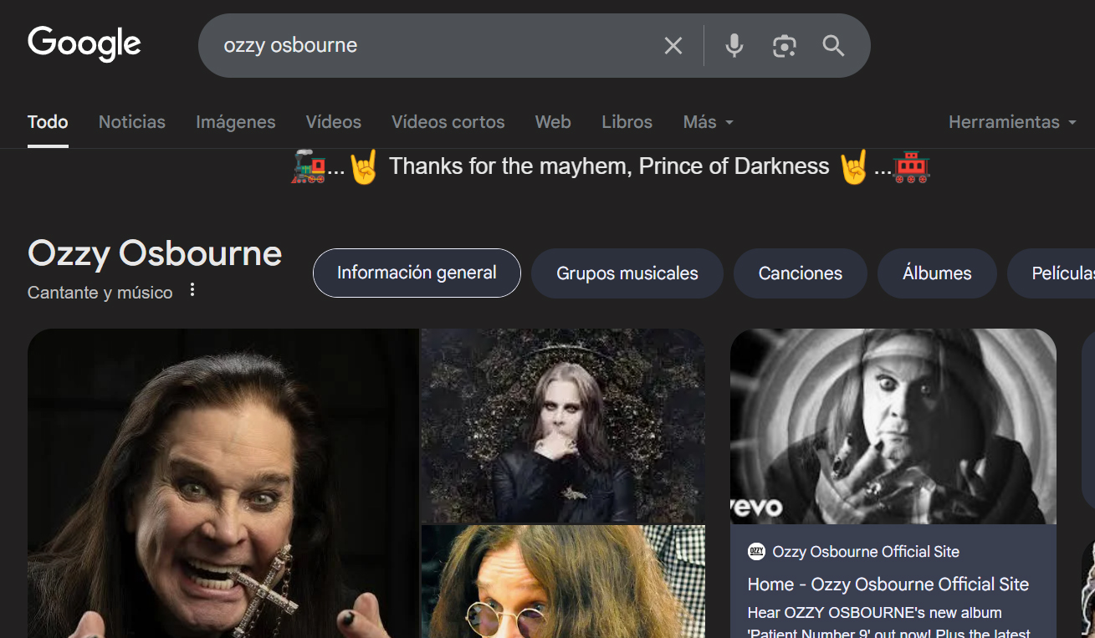Viewport: 1095px width, 638px height.
Task: Select the Canciones chip
Action: pyautogui.click(x=801, y=273)
